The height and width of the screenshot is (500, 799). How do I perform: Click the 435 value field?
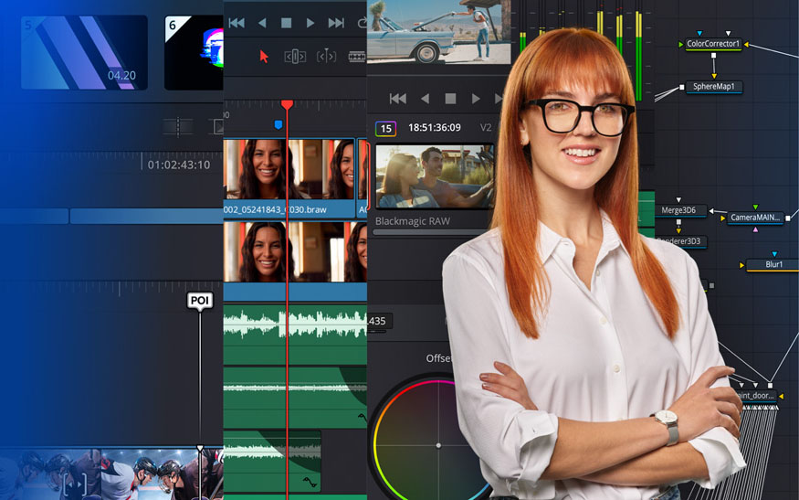point(379,321)
